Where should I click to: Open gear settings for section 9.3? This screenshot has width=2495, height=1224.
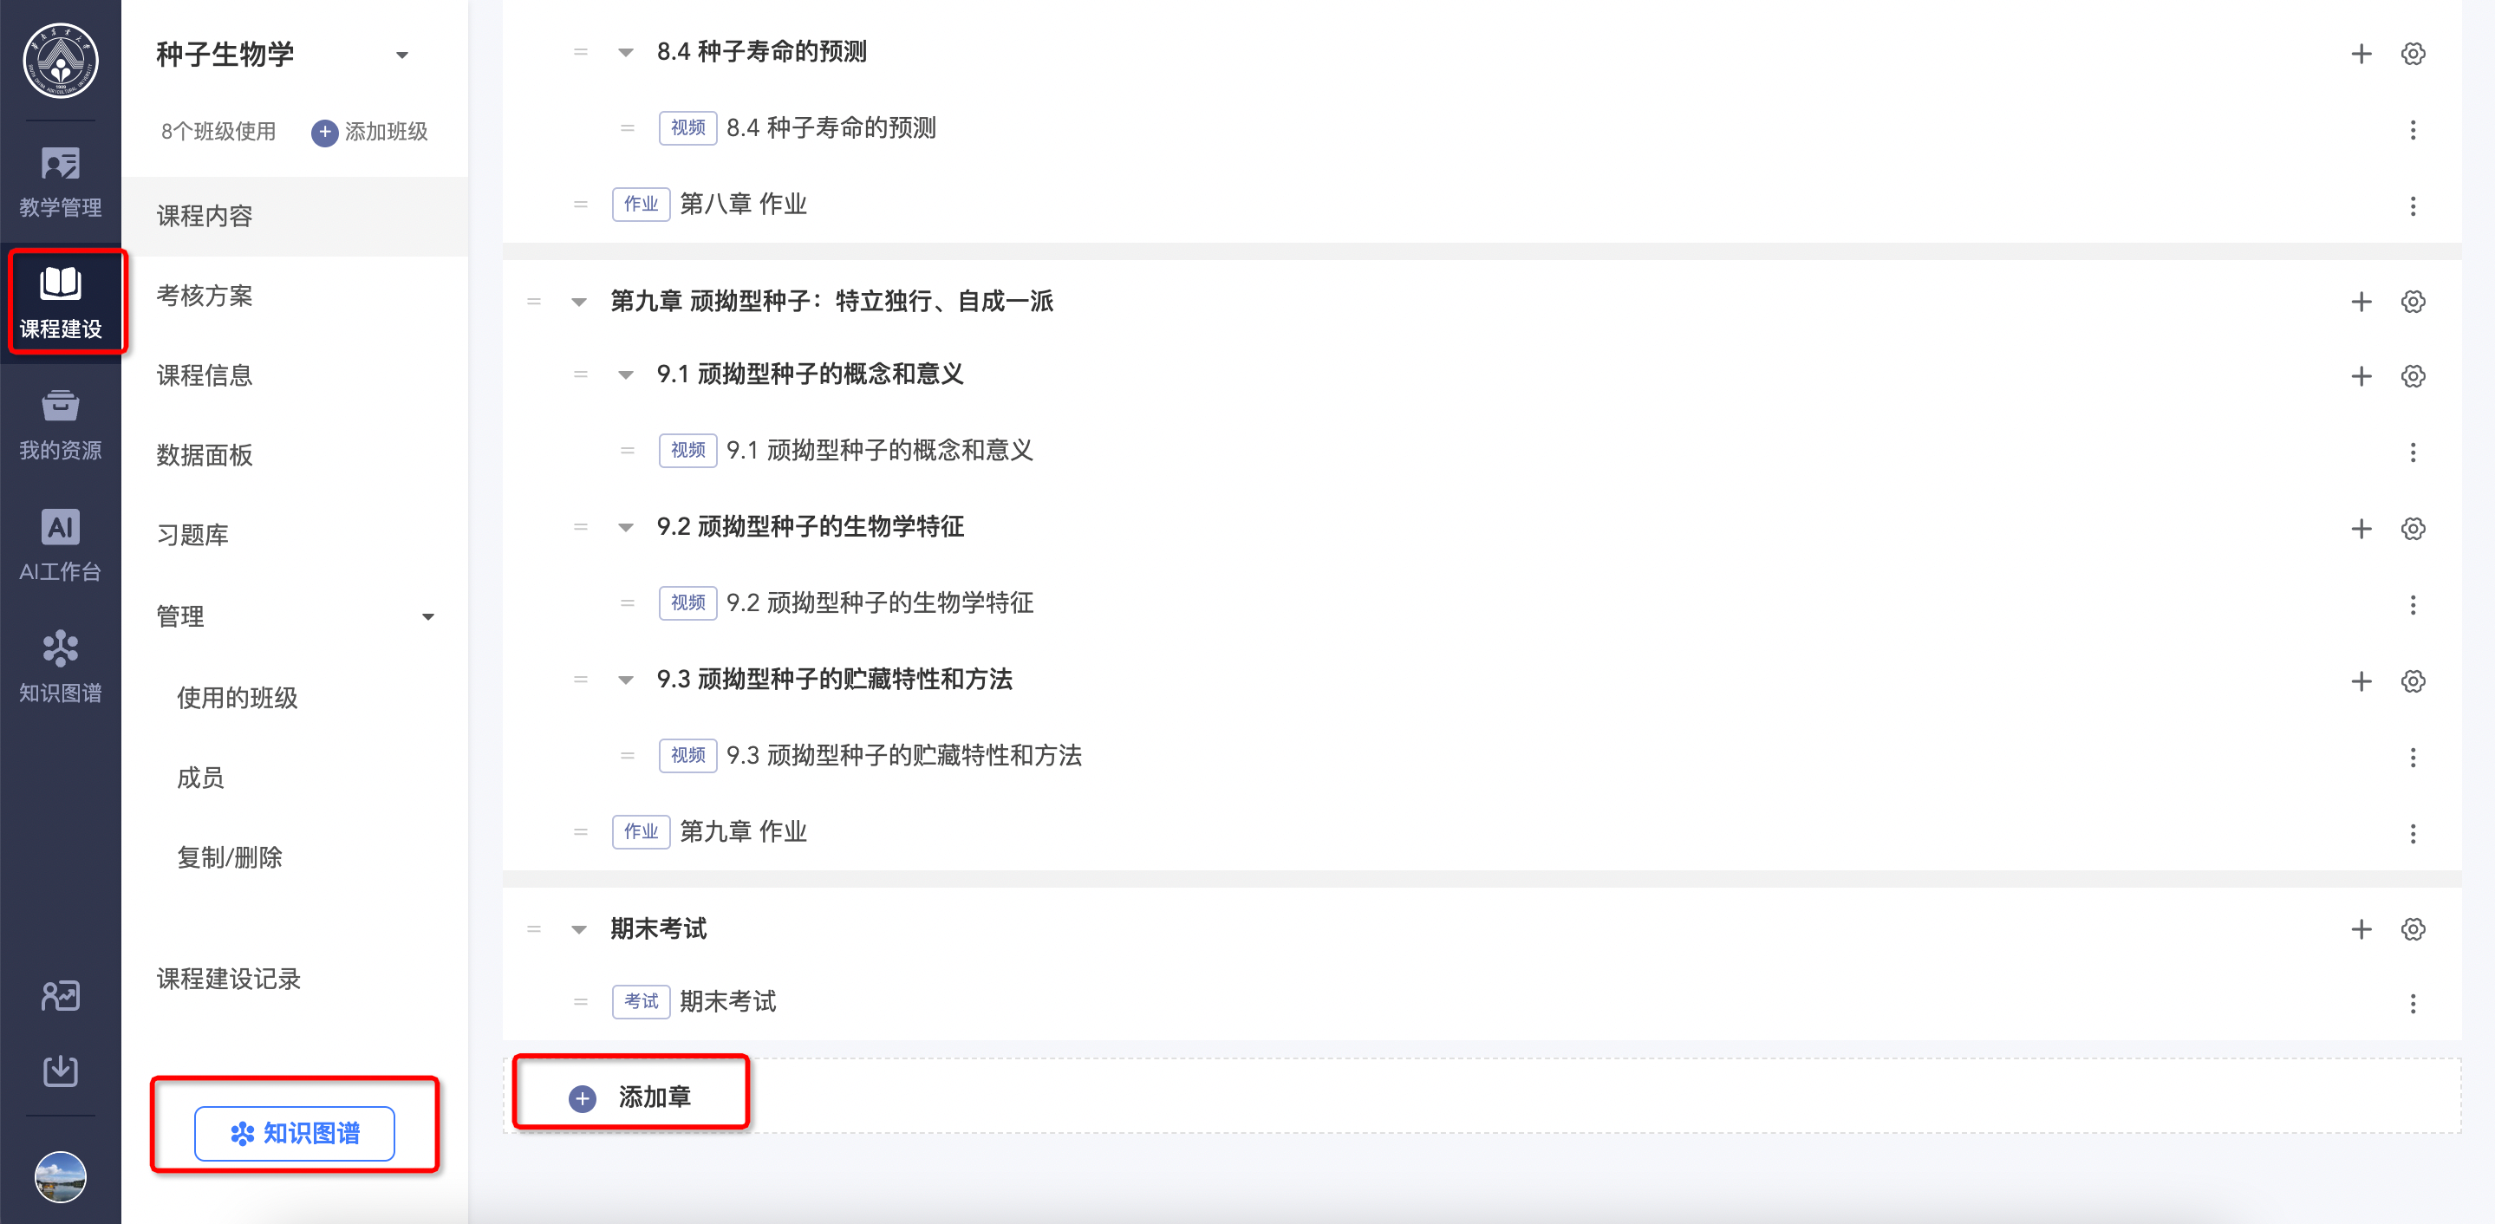[x=2413, y=680]
